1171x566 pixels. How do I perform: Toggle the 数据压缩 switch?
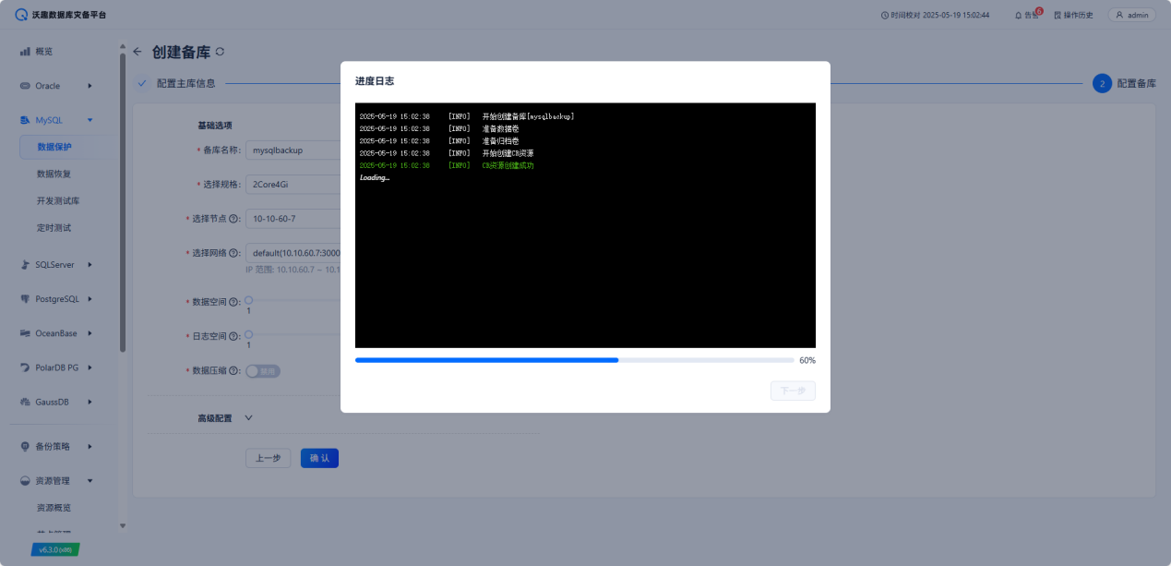(263, 371)
